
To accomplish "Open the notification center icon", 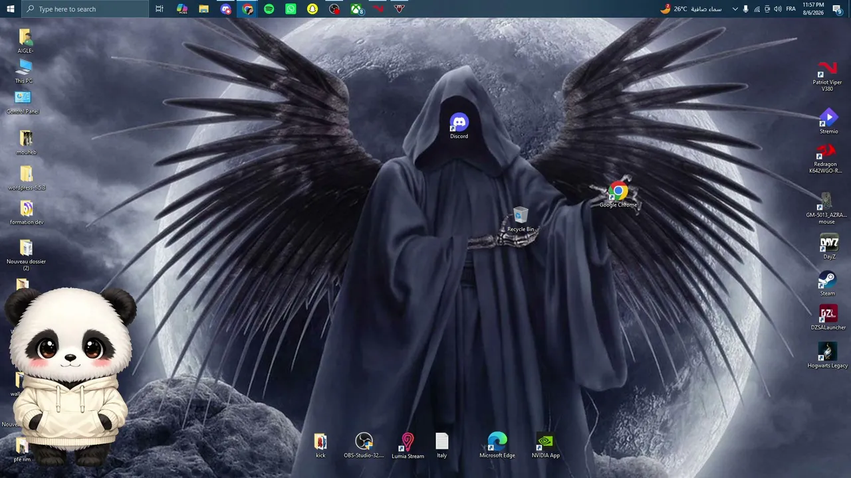I will 837,9.
